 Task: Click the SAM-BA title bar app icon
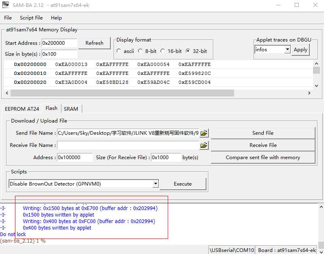[x=6, y=5]
